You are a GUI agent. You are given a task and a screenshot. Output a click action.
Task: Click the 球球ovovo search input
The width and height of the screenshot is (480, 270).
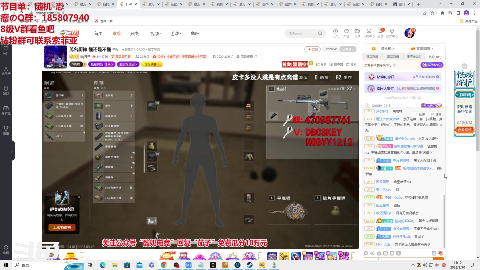click(x=301, y=33)
